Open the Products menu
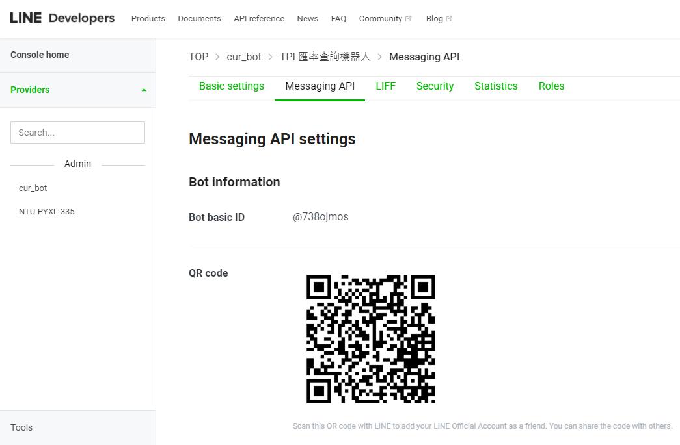 coord(148,19)
